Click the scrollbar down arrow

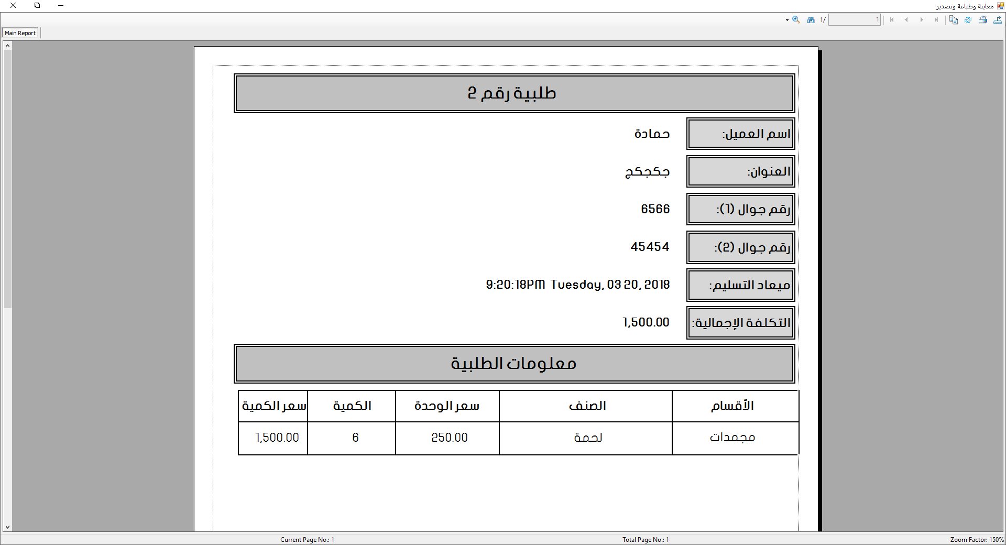tap(7, 528)
